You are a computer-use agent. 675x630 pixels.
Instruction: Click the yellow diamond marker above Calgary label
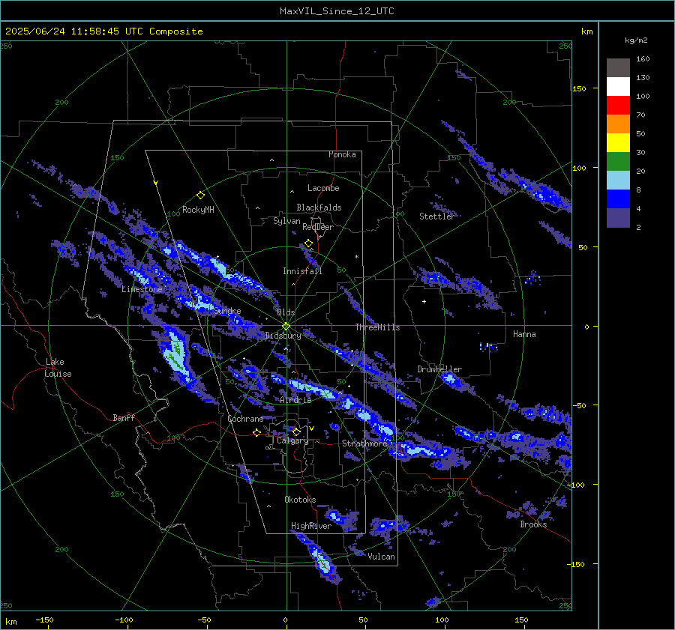[296, 431]
